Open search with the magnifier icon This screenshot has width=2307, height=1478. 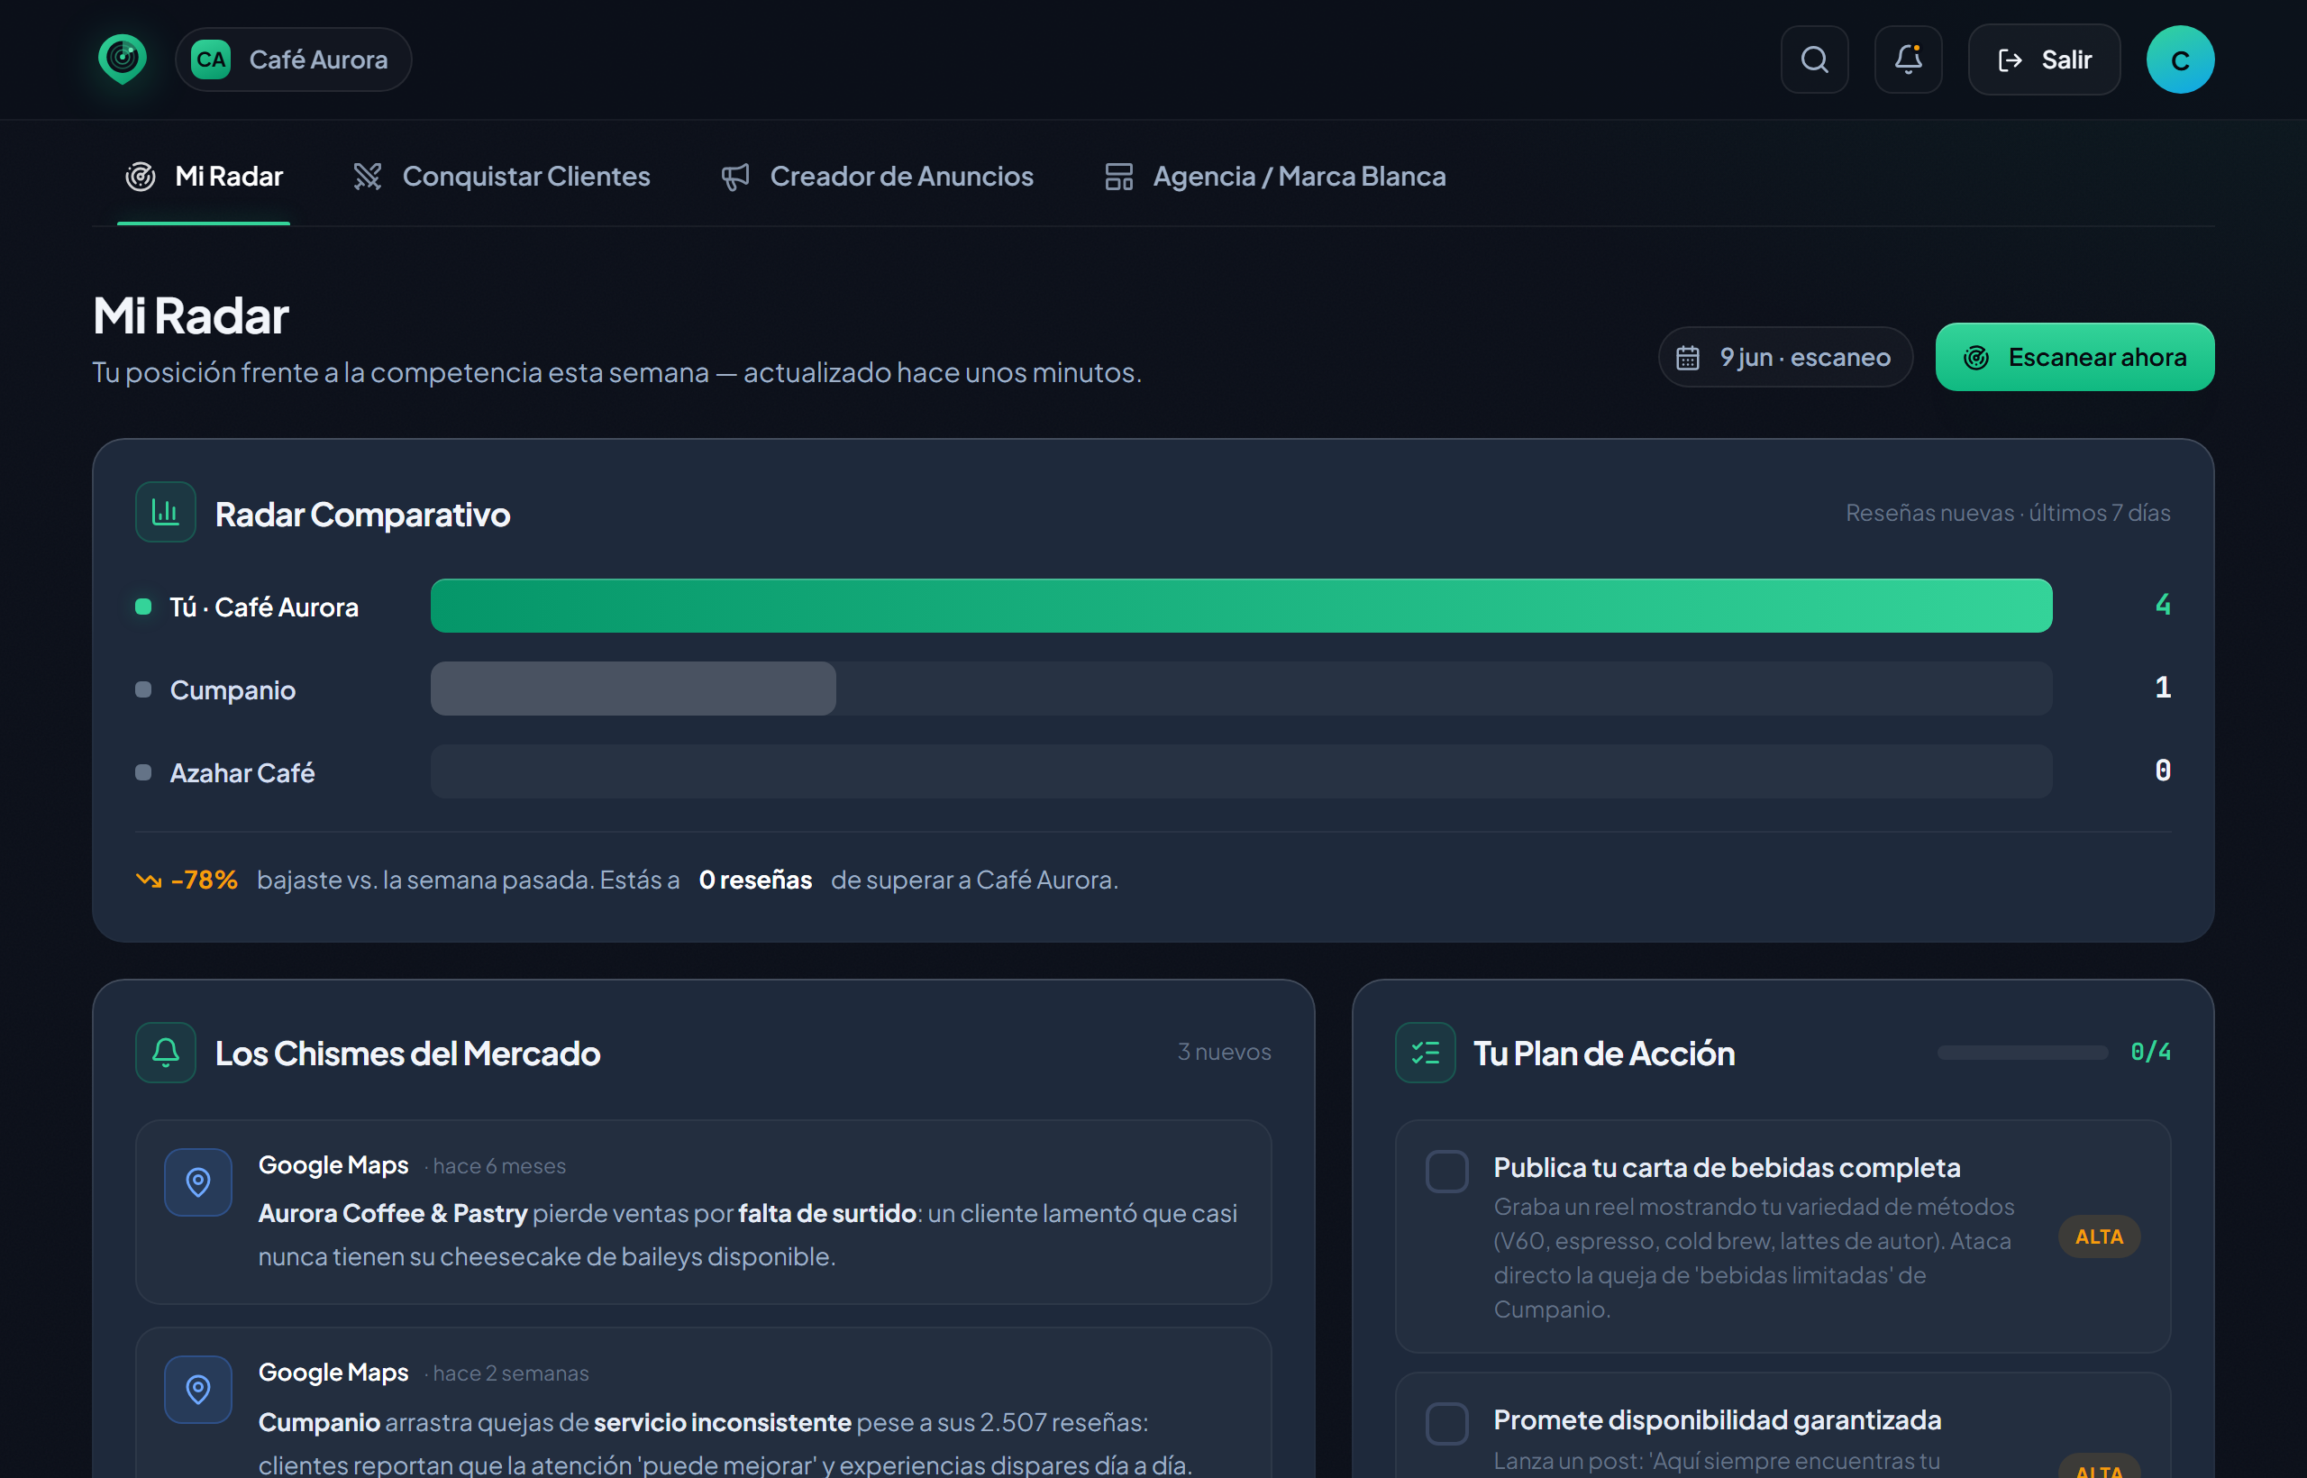(1814, 59)
